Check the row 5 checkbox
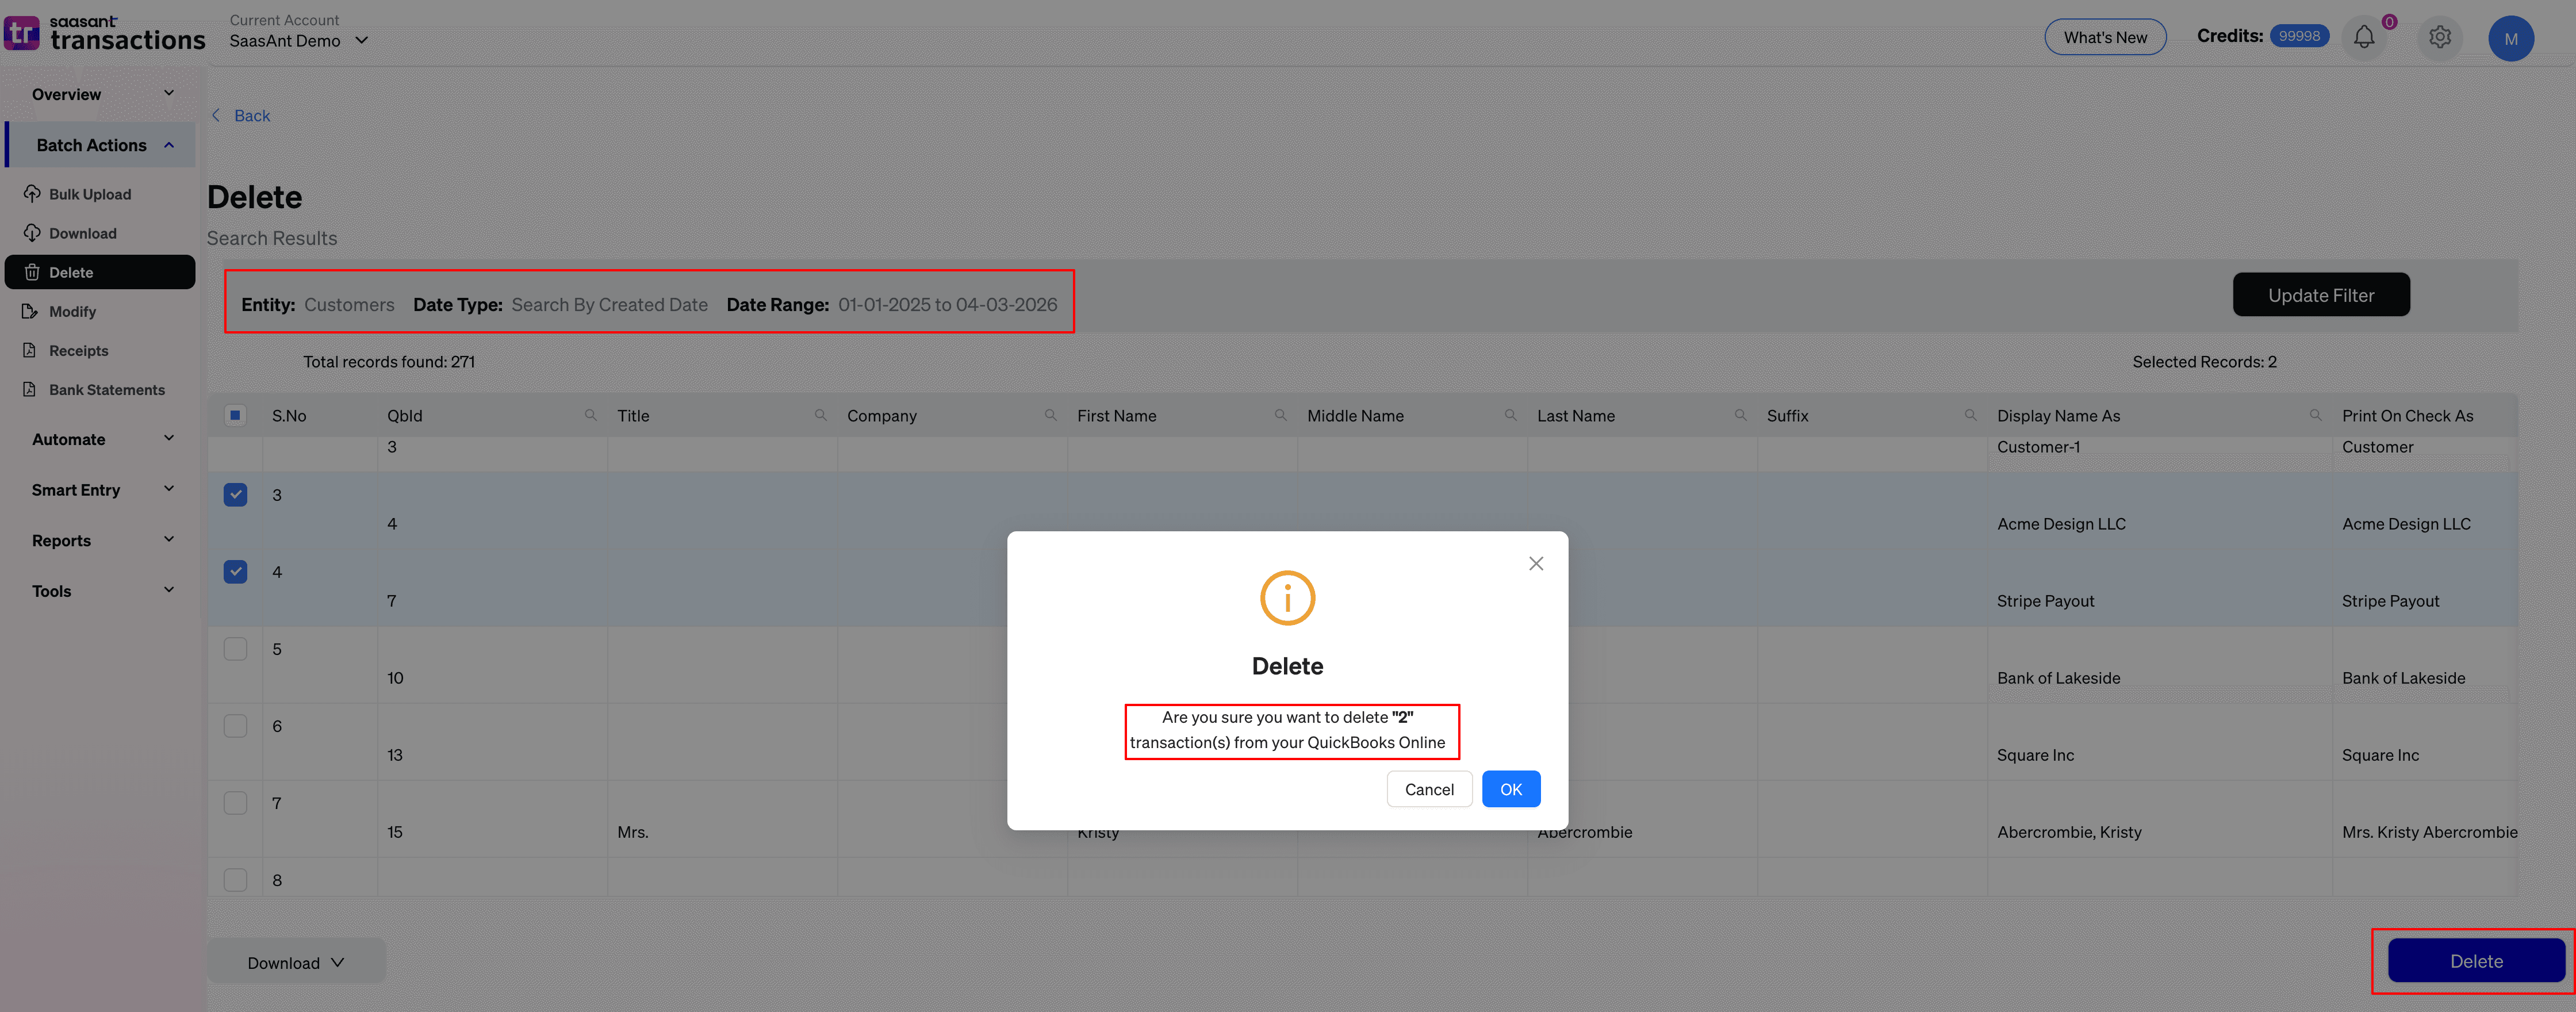This screenshot has height=1012, width=2576. 235,649
